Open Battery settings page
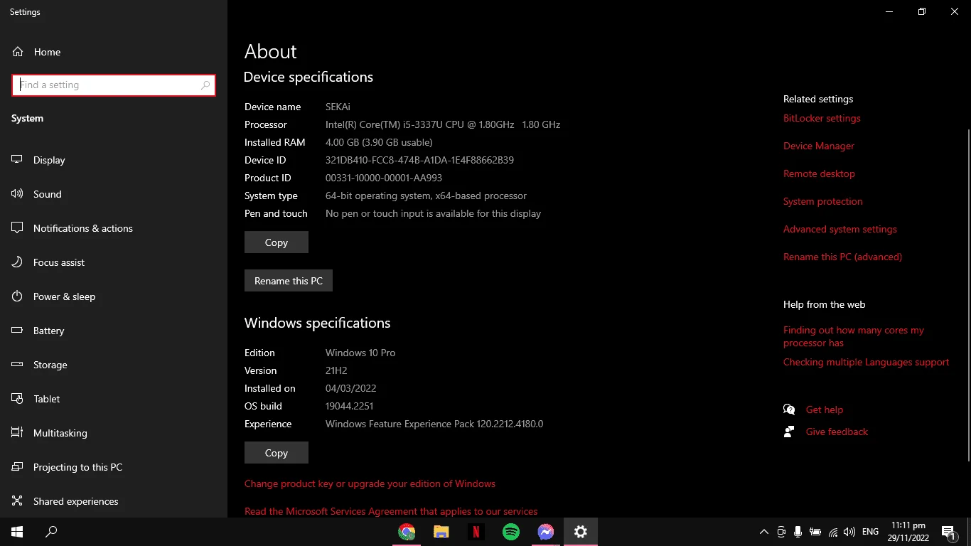Viewport: 971px width, 546px height. point(114,331)
